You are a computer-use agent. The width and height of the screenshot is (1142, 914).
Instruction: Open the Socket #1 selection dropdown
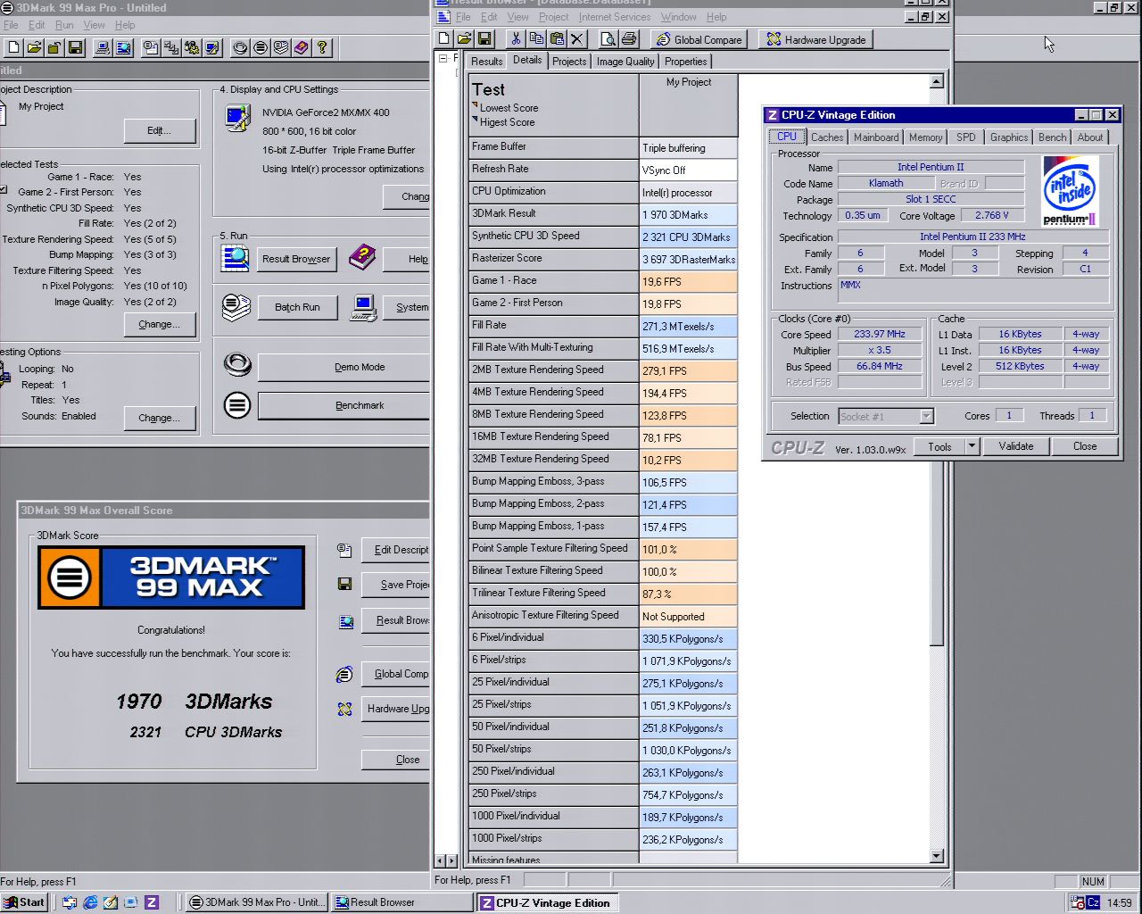pyautogui.click(x=926, y=416)
